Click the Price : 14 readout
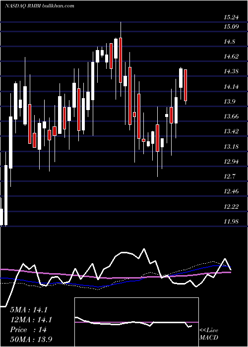The image size is (248, 347). pos(28,330)
